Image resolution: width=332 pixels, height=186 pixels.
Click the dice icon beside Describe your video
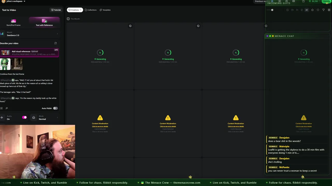pyautogui.click(x=55, y=43)
